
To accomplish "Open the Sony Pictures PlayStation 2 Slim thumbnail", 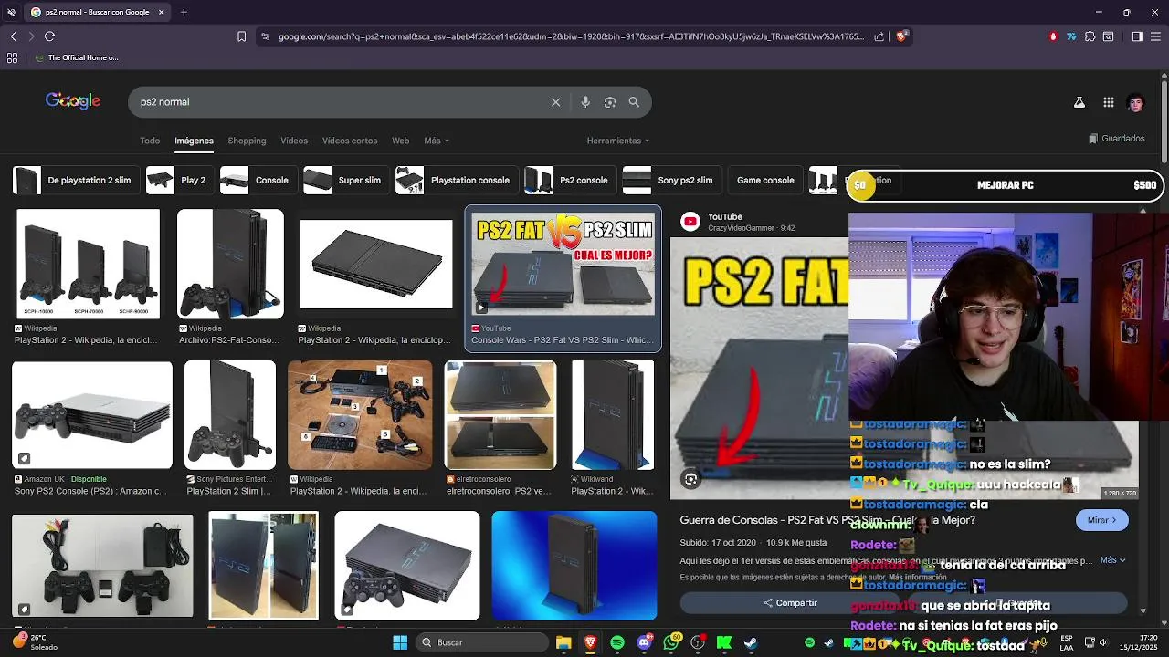I will tap(229, 414).
